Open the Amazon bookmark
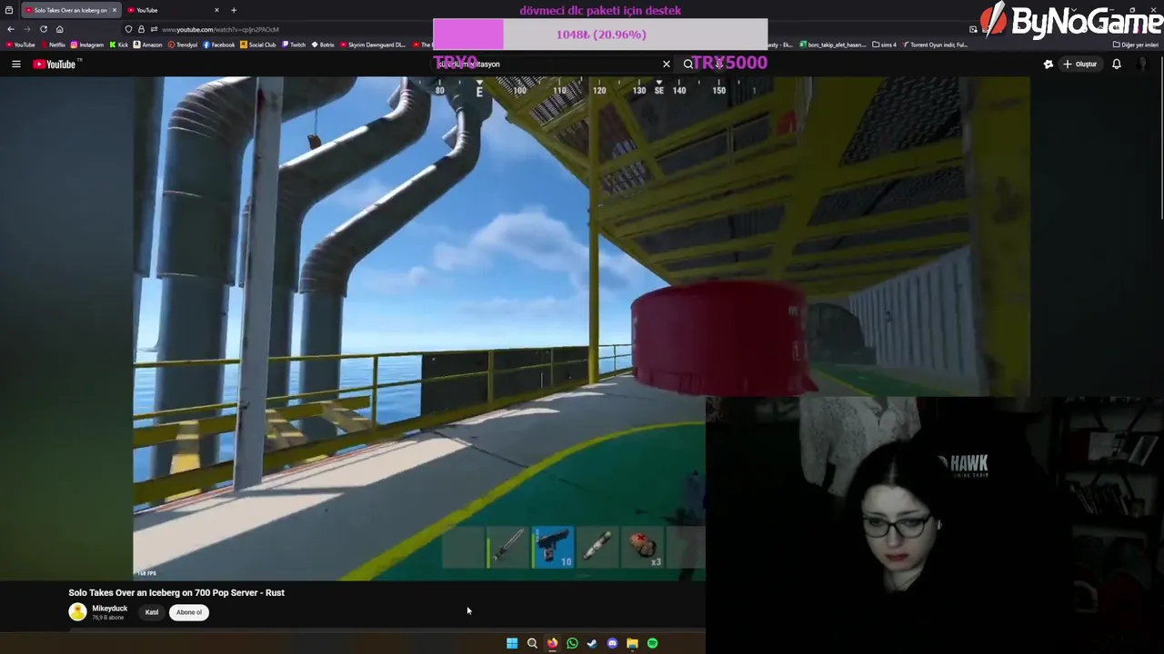This screenshot has width=1164, height=654. pyautogui.click(x=148, y=45)
